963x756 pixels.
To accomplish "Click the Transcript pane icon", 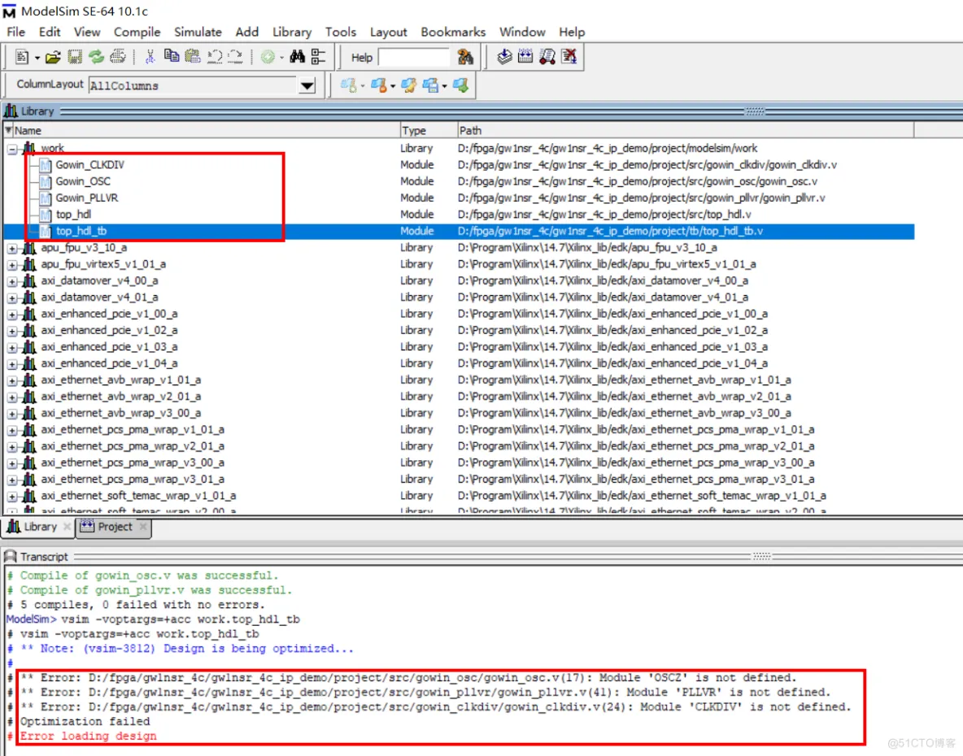I will tap(11, 557).
